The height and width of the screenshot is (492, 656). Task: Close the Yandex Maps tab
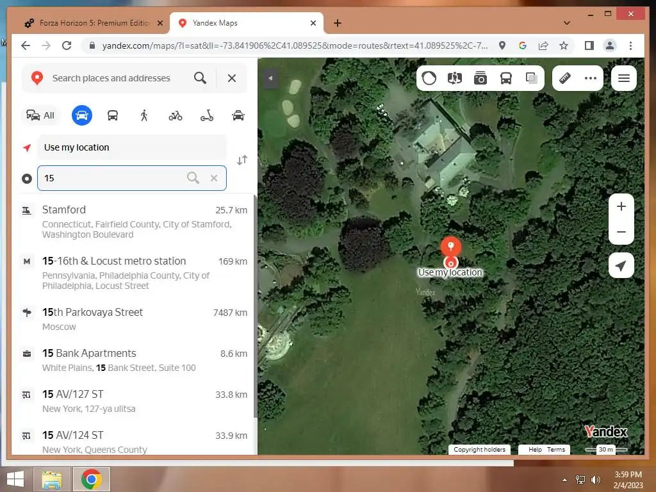coord(313,23)
